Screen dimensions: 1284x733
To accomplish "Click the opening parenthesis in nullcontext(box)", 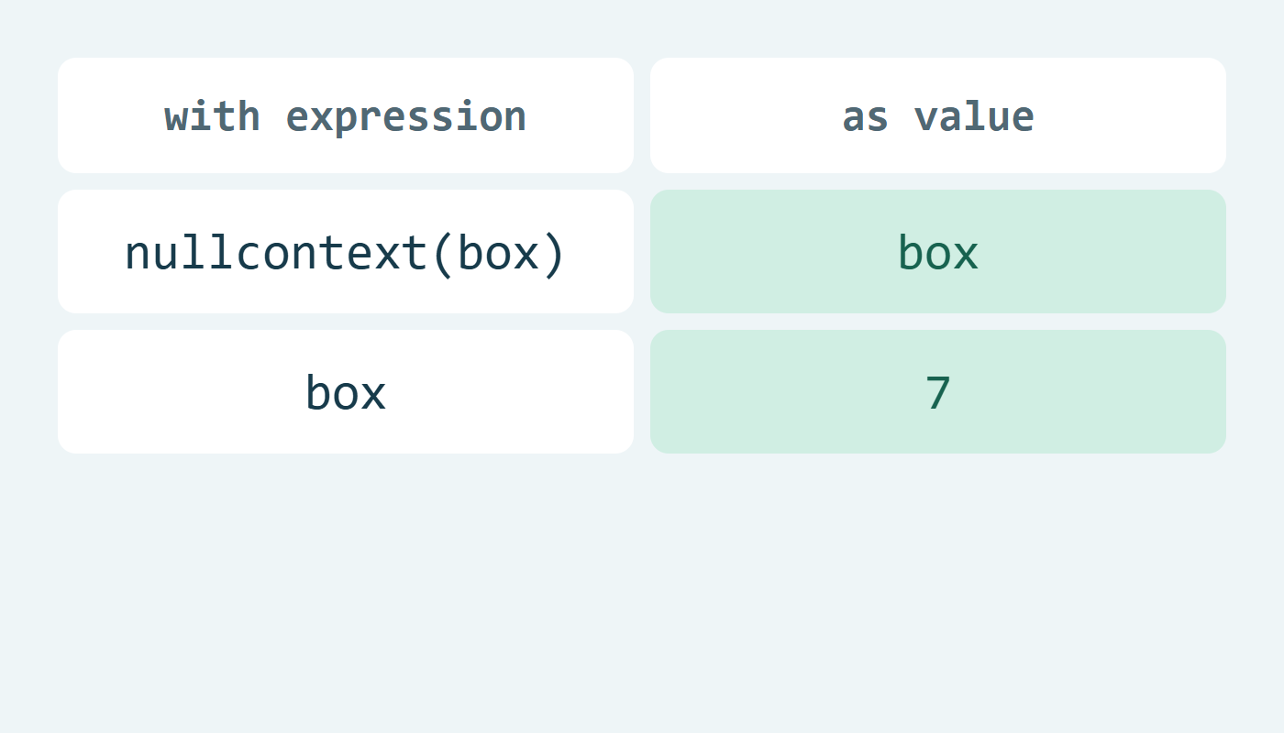I will coord(444,253).
